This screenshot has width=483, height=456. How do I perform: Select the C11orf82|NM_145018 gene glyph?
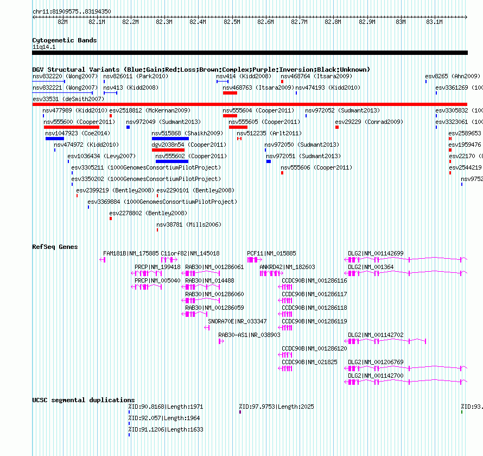(x=169, y=260)
